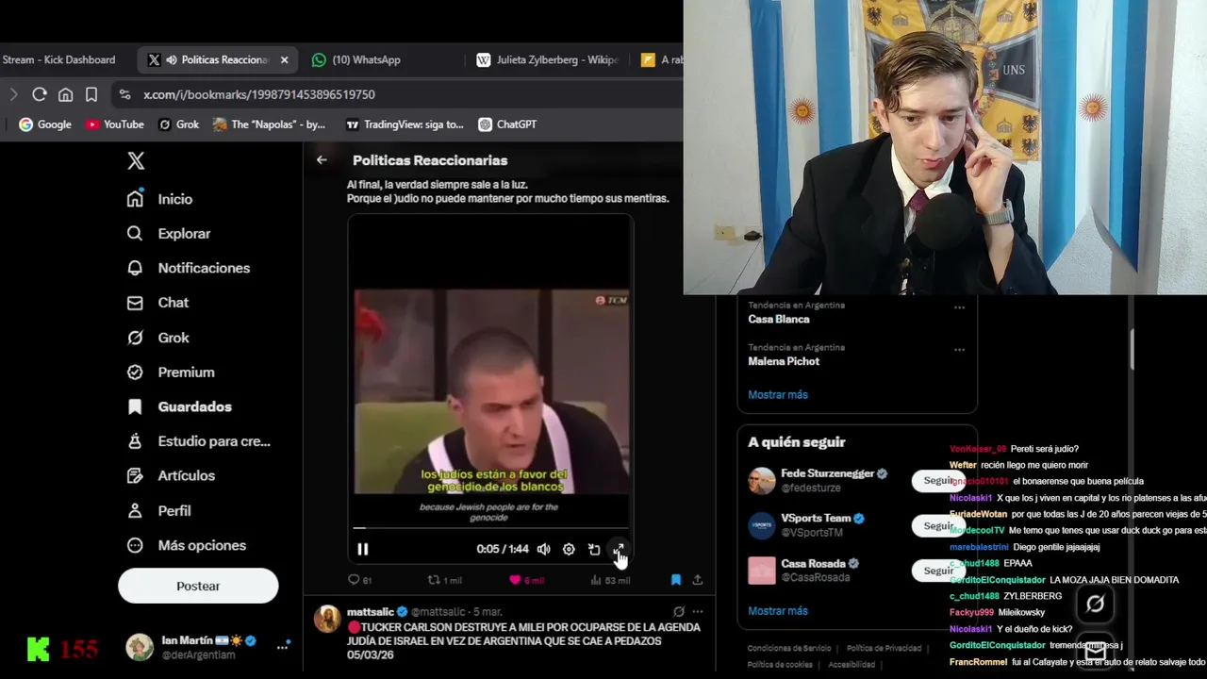This screenshot has width=1207, height=679.
Task: Open the Guardados bookmark icon in sidebar
Action: [x=135, y=406]
